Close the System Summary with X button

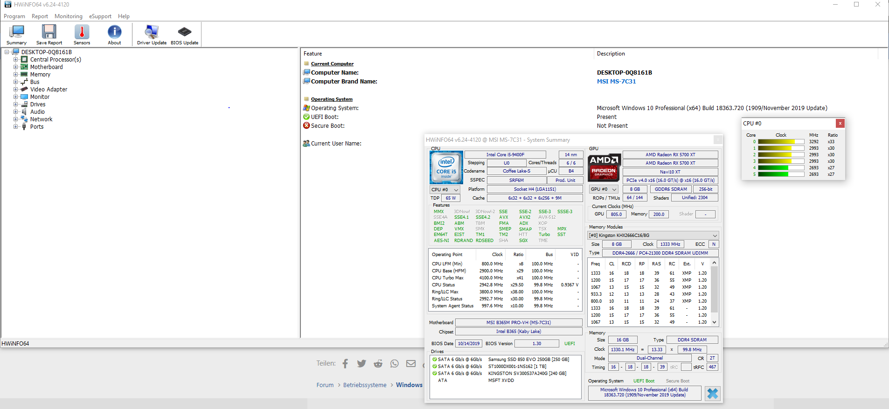coord(712,394)
